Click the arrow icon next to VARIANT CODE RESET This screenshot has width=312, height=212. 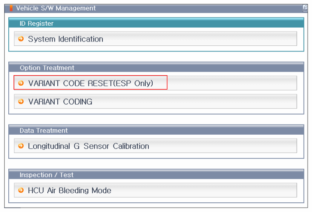click(21, 83)
